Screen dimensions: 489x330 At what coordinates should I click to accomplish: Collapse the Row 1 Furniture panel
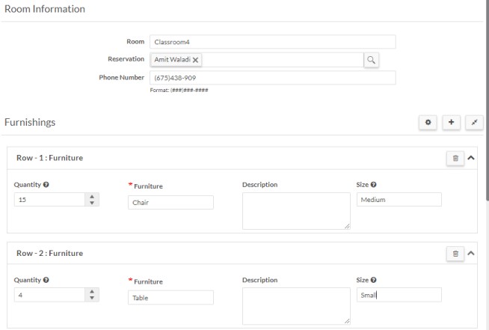point(471,158)
